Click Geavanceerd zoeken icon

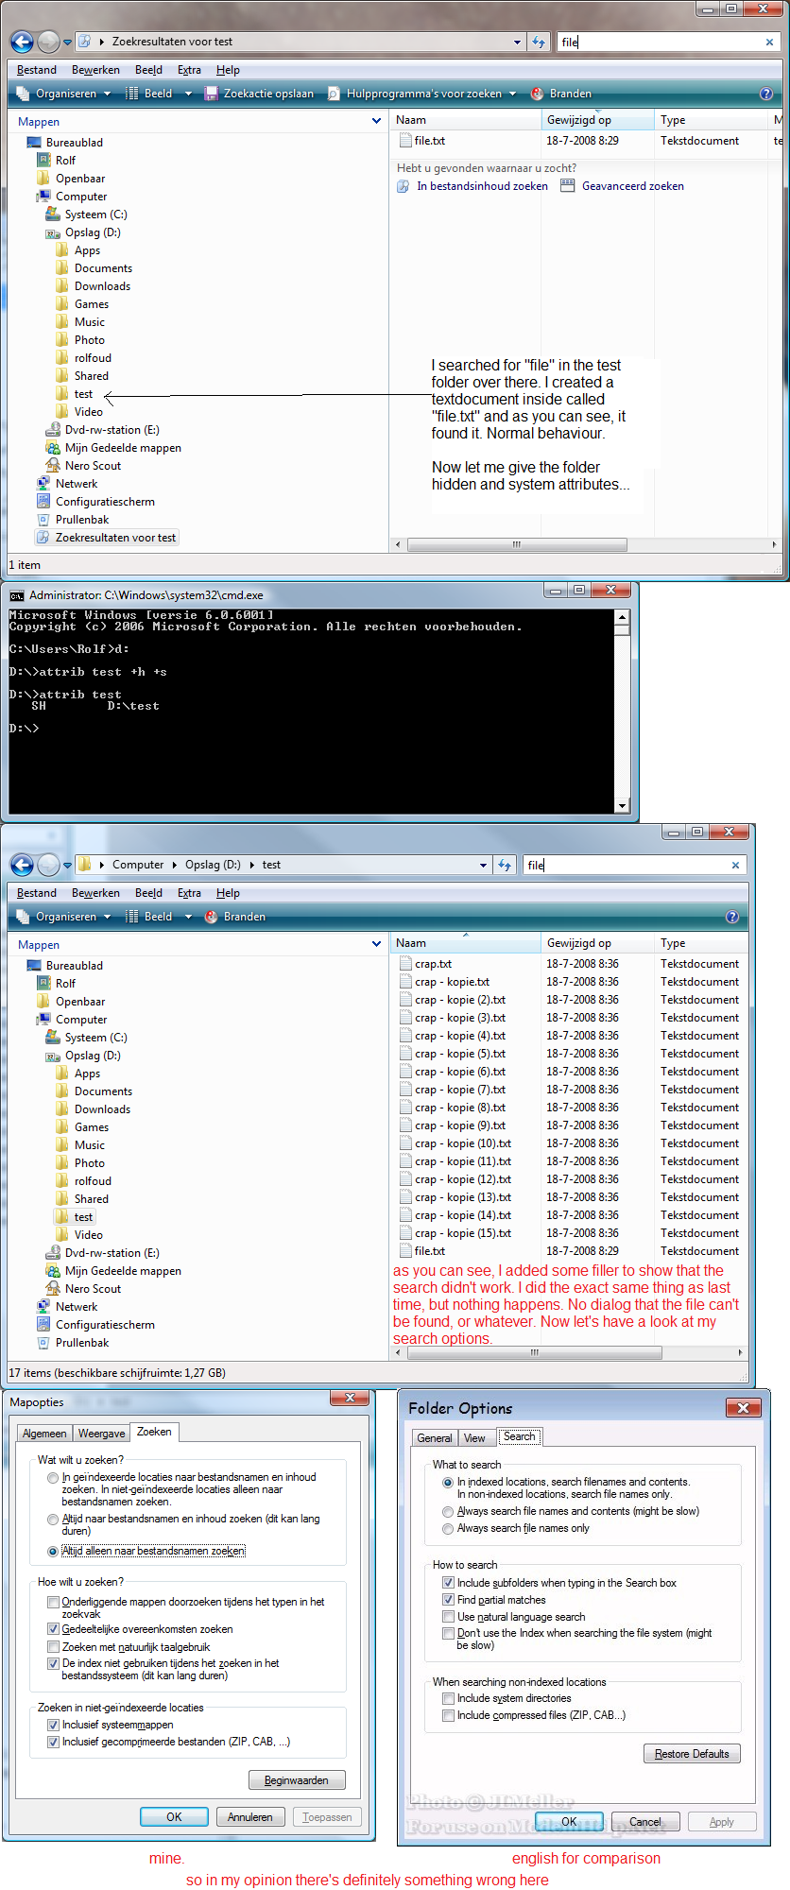click(567, 186)
